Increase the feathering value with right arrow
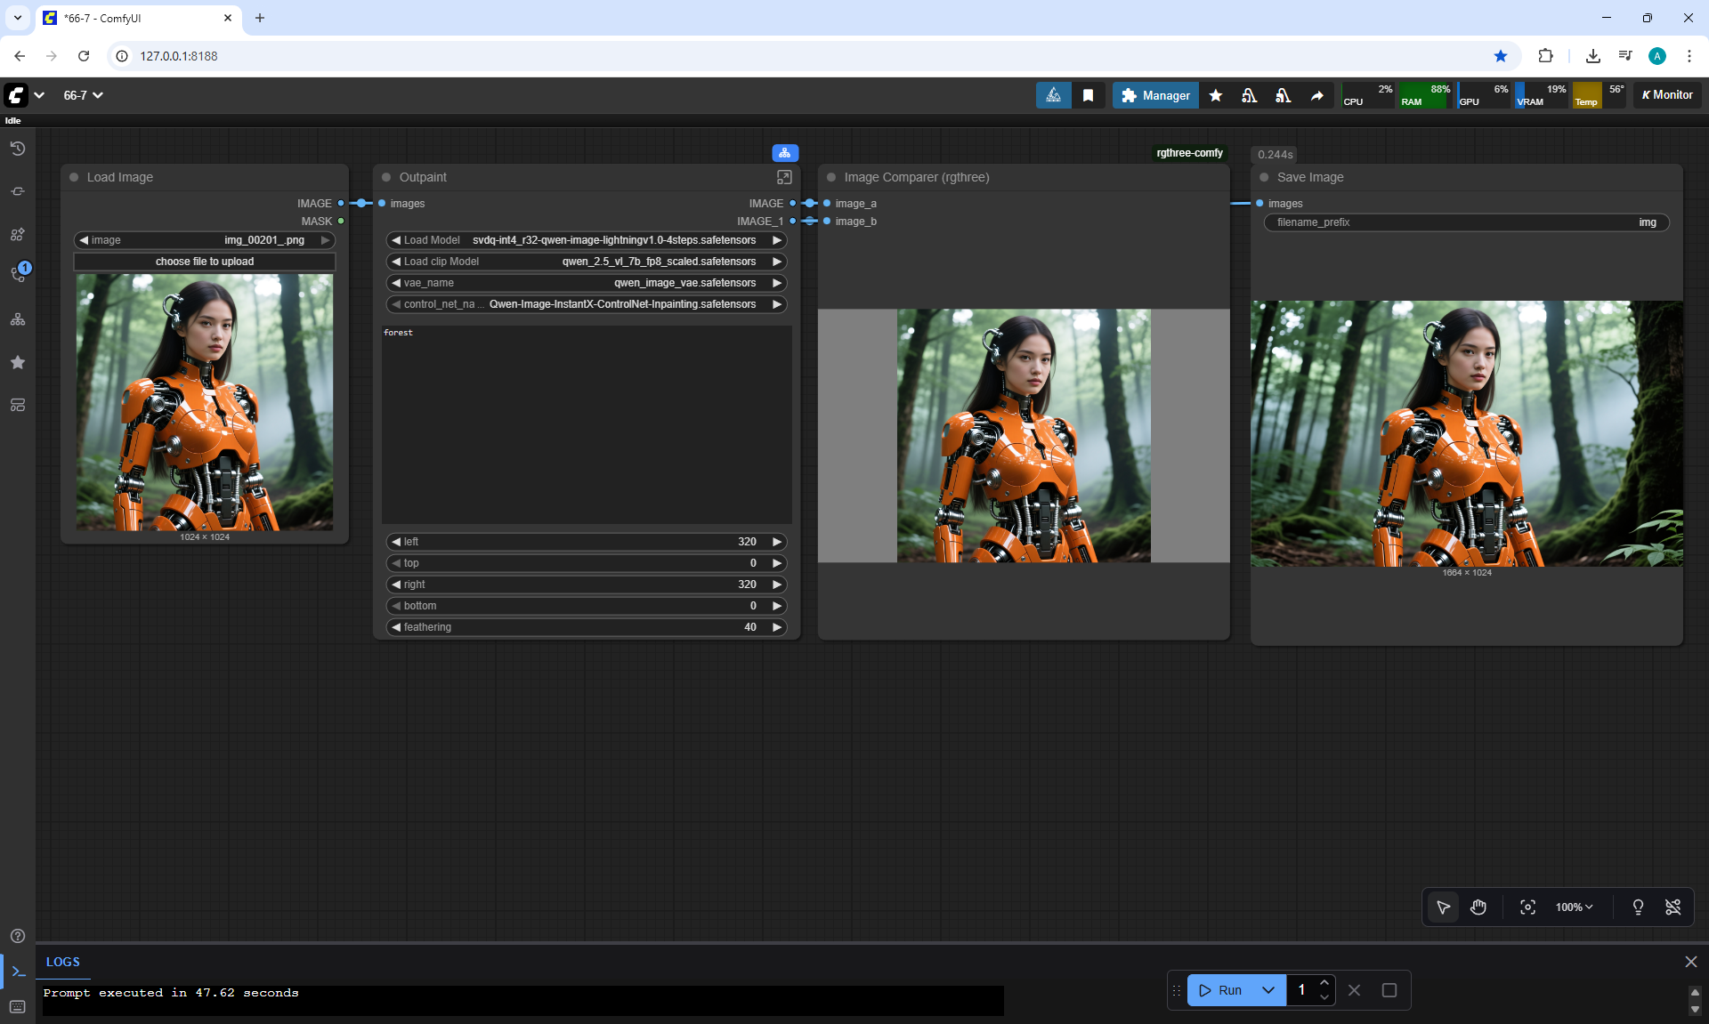Viewport: 1709px width, 1024px height. click(x=777, y=627)
